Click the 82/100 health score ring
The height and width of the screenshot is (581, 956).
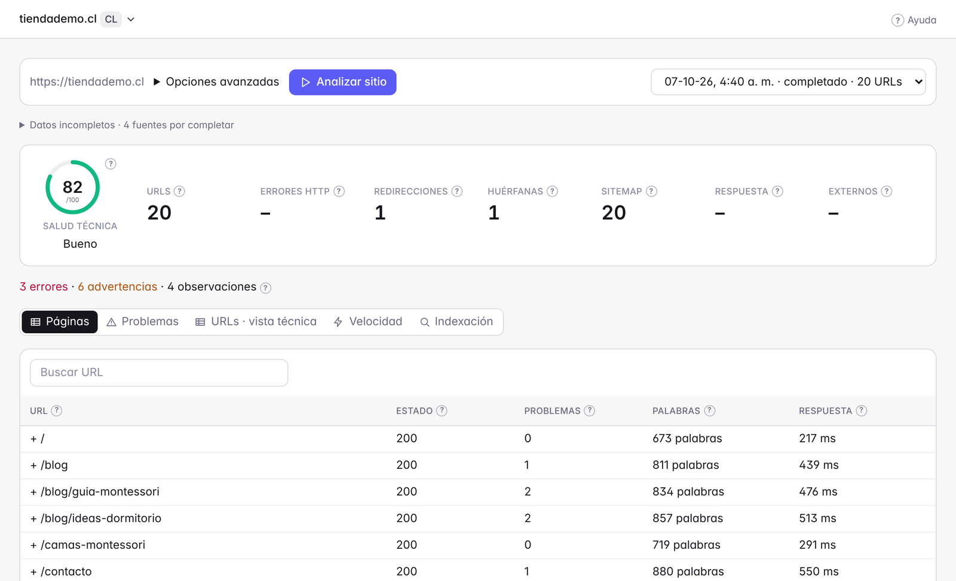(x=72, y=187)
